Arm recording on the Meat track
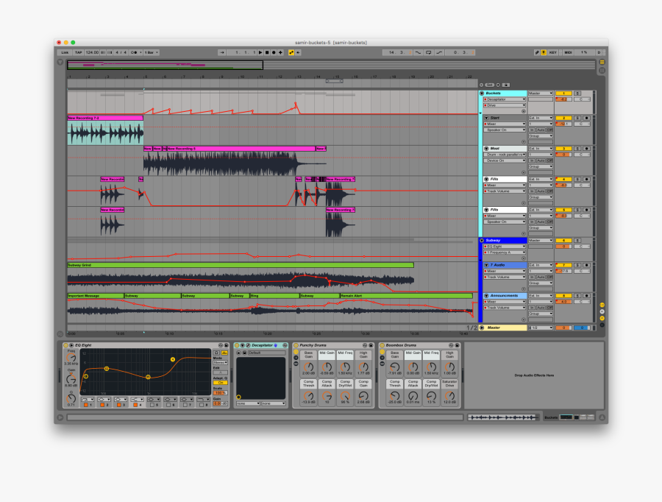The width and height of the screenshot is (662, 502). click(x=586, y=149)
